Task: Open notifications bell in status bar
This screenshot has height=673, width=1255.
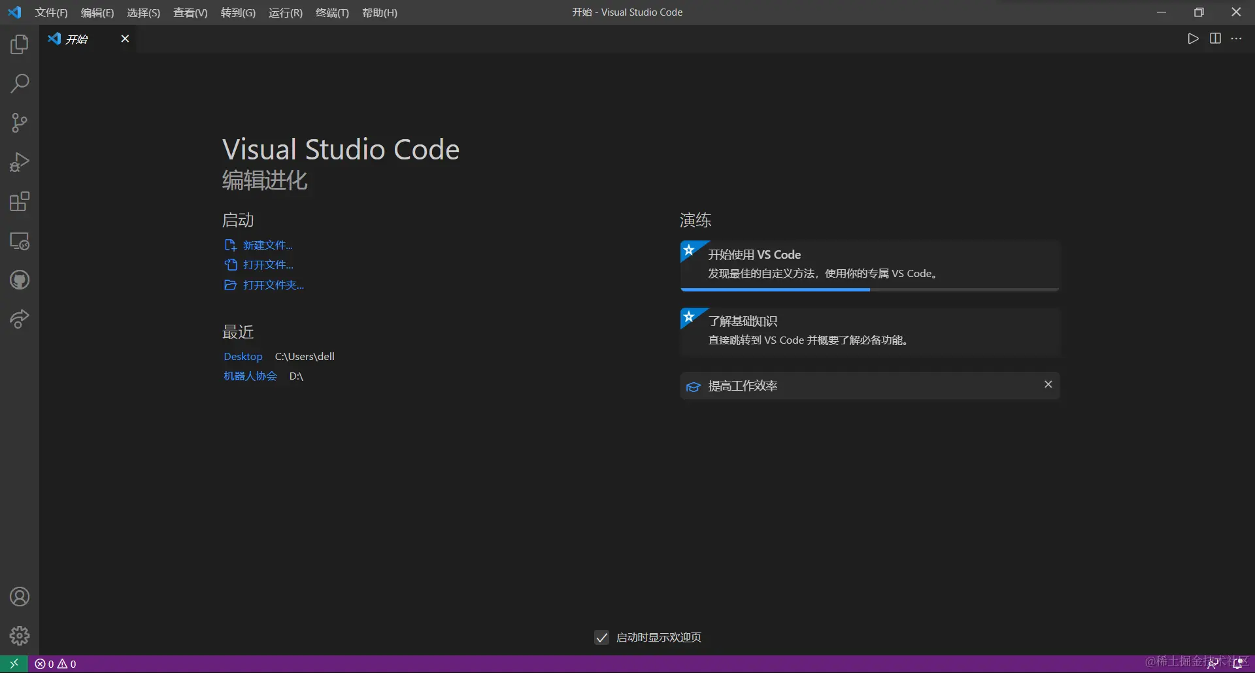Action: coord(1237,664)
